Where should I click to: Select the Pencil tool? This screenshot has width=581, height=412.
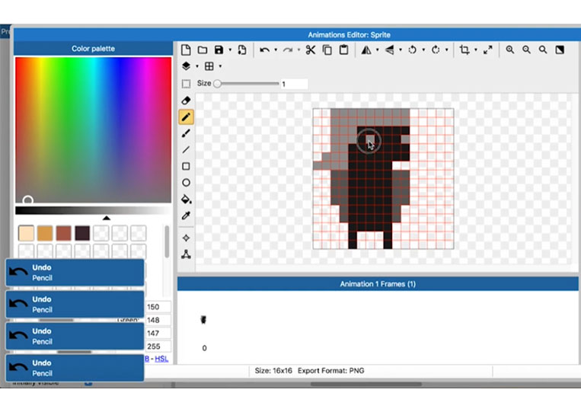pos(186,117)
